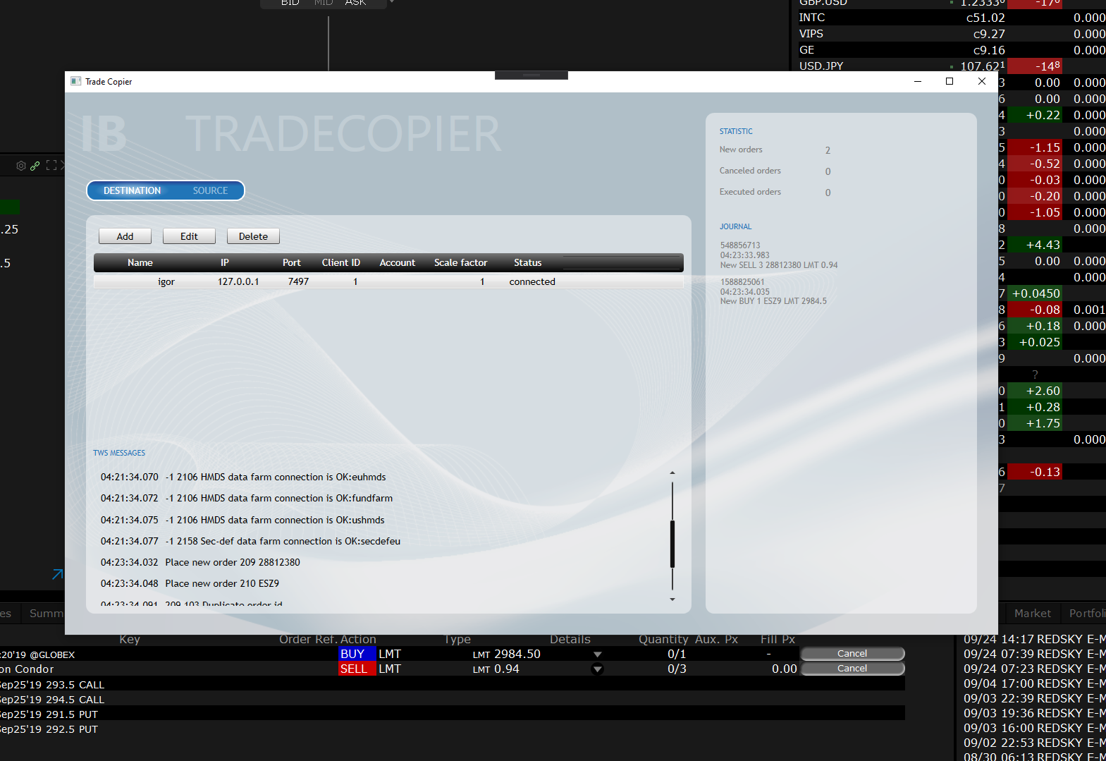Click the journal entry 'New SELL 3 28812380 LMT 0.94'
The height and width of the screenshot is (761, 1106).
point(779,265)
